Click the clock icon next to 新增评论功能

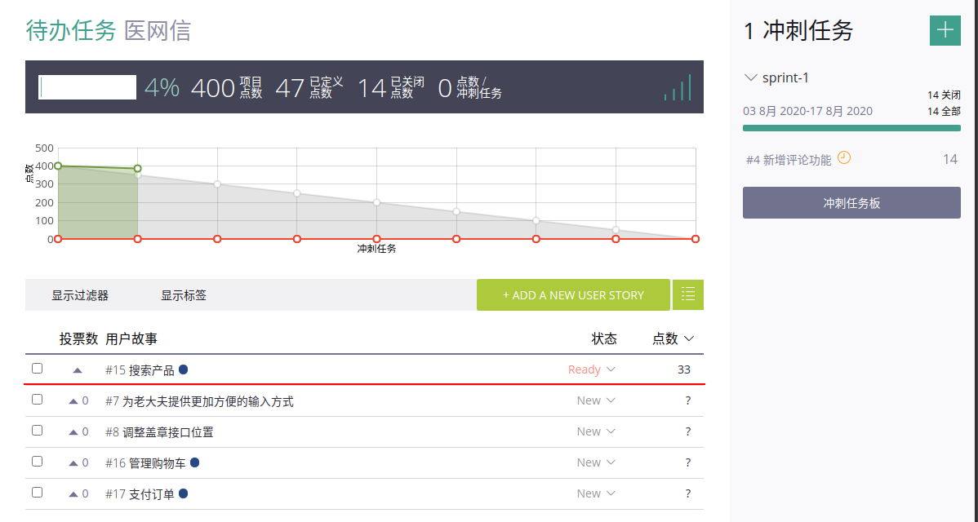click(844, 158)
